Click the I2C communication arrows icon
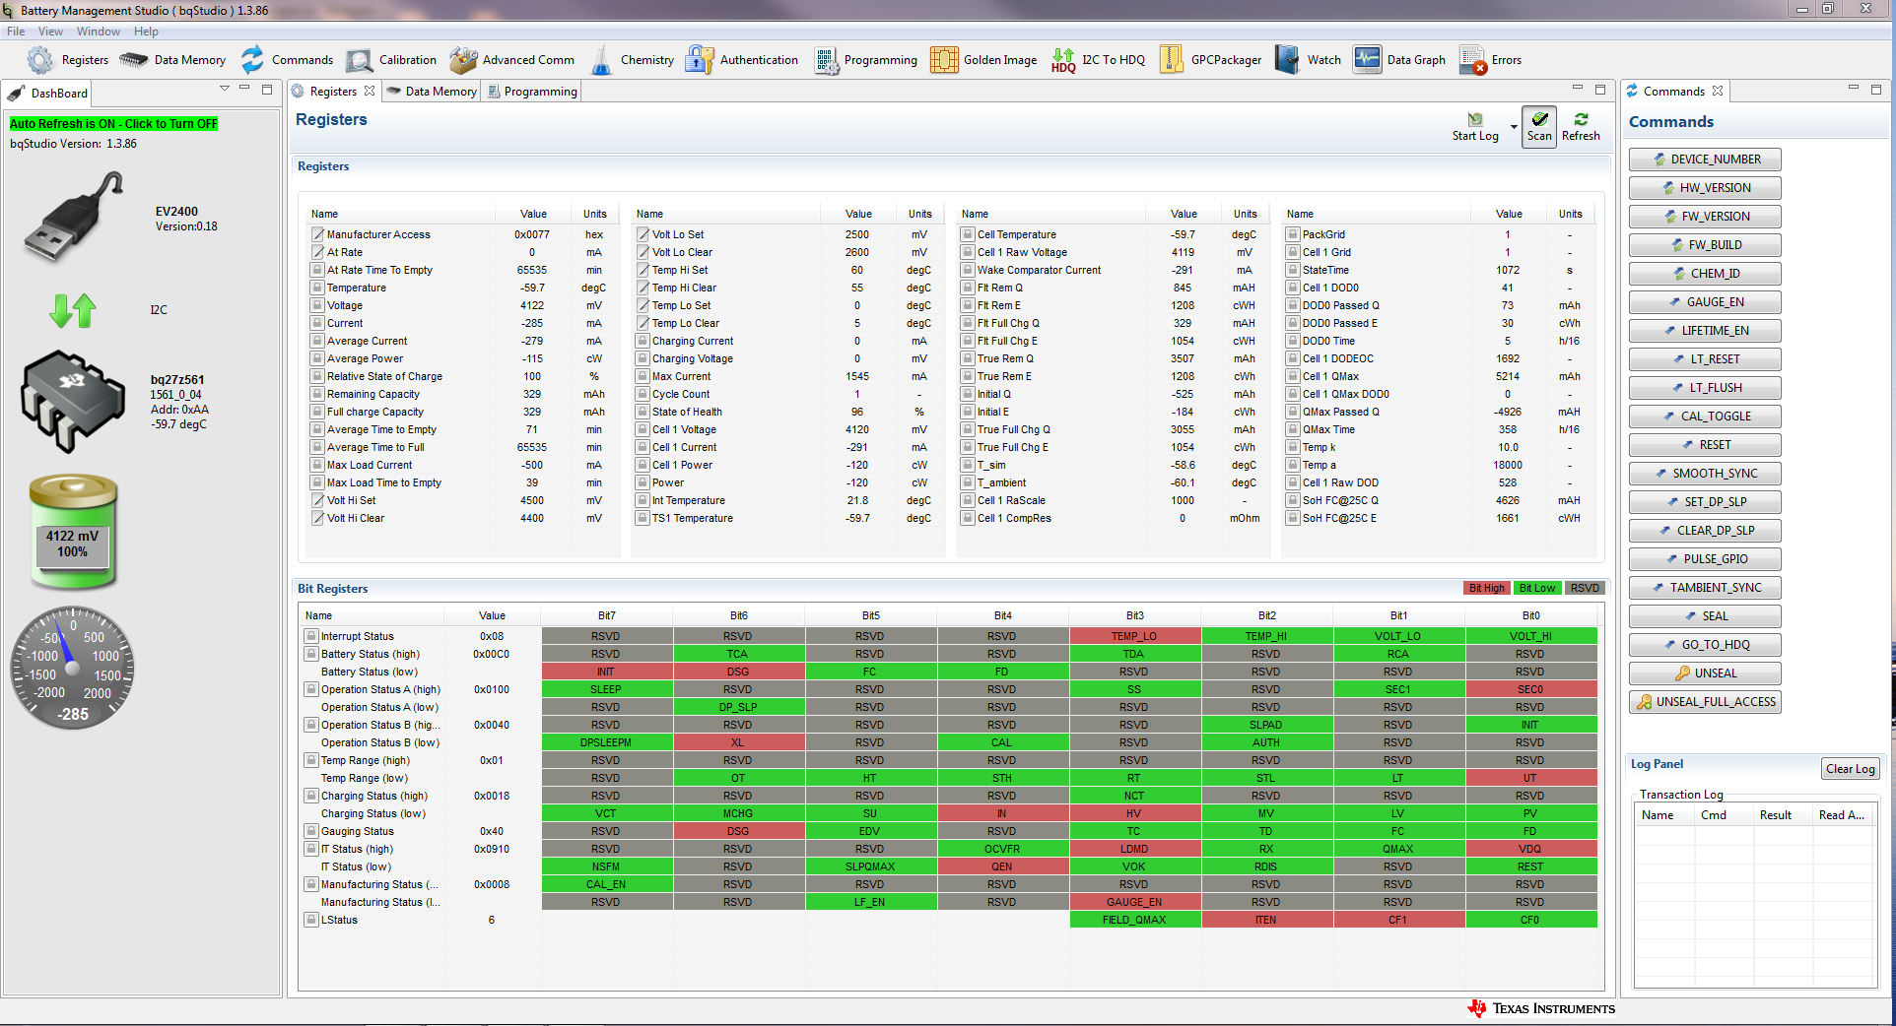The width and height of the screenshot is (1896, 1026). [x=73, y=310]
